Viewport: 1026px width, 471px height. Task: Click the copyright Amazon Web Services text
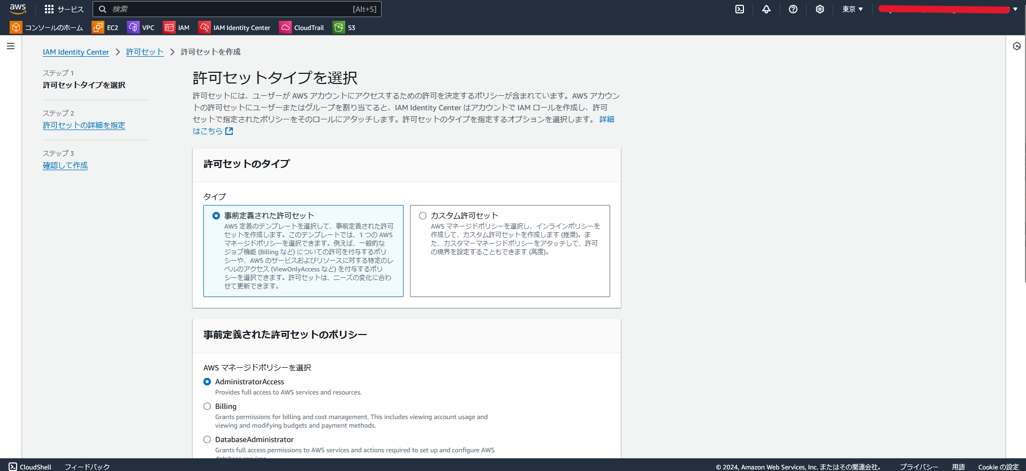[799, 467]
